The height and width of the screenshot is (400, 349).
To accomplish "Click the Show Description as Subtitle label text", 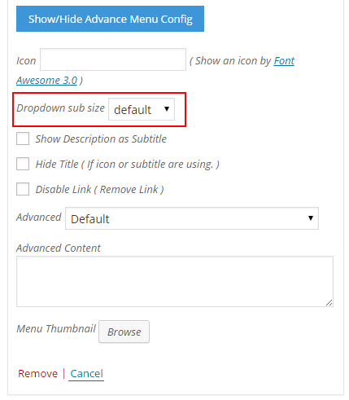I will [101, 139].
